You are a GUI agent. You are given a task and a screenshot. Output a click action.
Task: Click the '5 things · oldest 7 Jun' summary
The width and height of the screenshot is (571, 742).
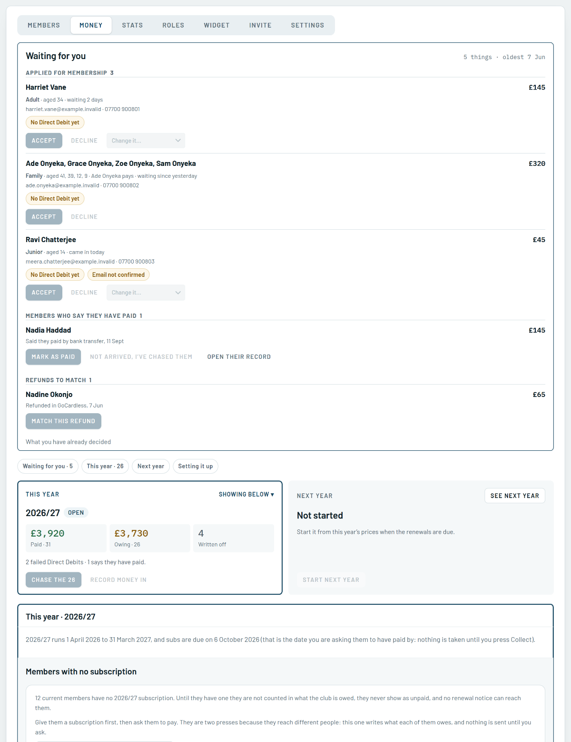[504, 57]
